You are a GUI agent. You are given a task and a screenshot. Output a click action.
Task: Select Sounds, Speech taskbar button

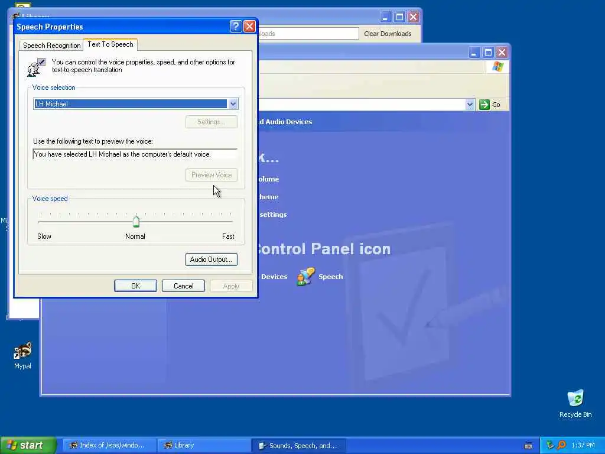pos(298,446)
